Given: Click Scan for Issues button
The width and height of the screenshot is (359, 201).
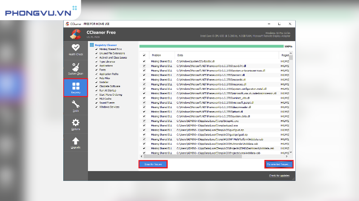Looking at the screenshot, I should coord(153,164).
